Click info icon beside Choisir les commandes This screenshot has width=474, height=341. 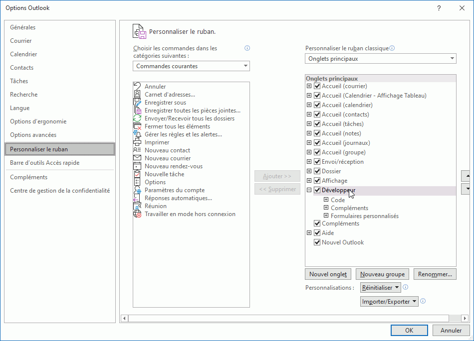tap(247, 48)
